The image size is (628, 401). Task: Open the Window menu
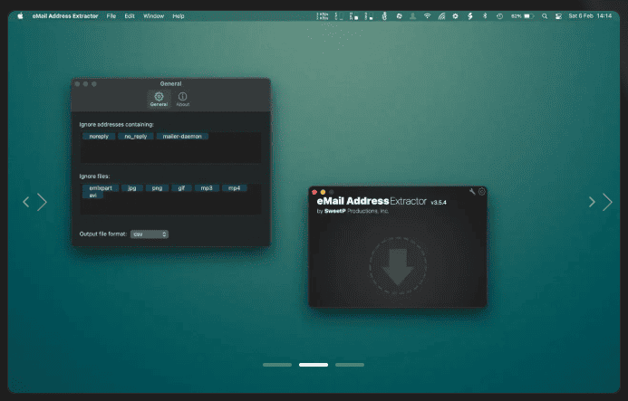[154, 16]
